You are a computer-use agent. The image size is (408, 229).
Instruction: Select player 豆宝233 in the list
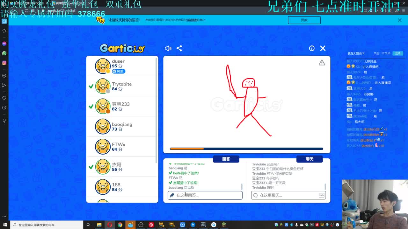121,106
